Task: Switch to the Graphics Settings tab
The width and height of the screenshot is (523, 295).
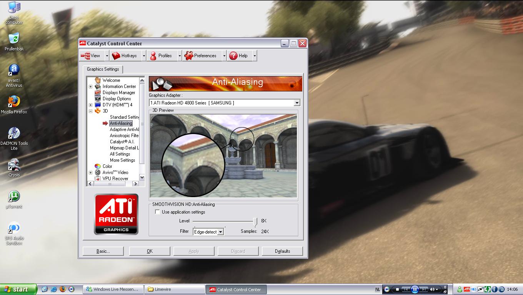Action: click(x=103, y=69)
